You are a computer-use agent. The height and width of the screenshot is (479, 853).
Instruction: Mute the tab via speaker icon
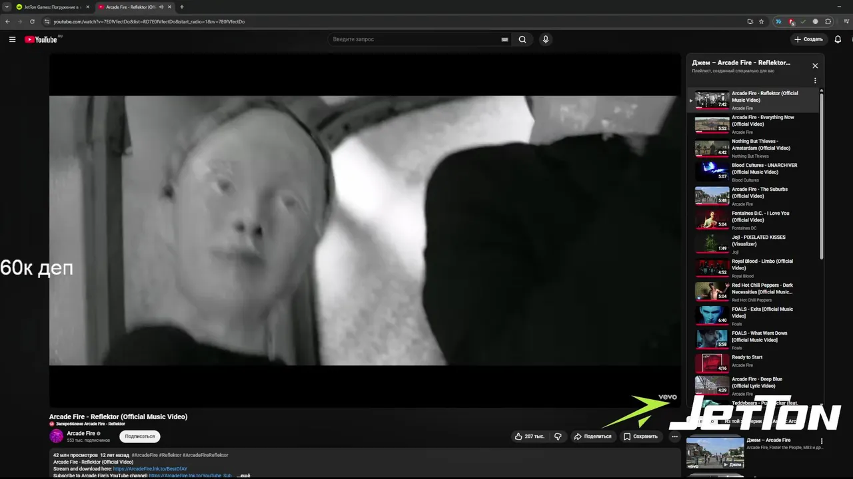tap(161, 7)
